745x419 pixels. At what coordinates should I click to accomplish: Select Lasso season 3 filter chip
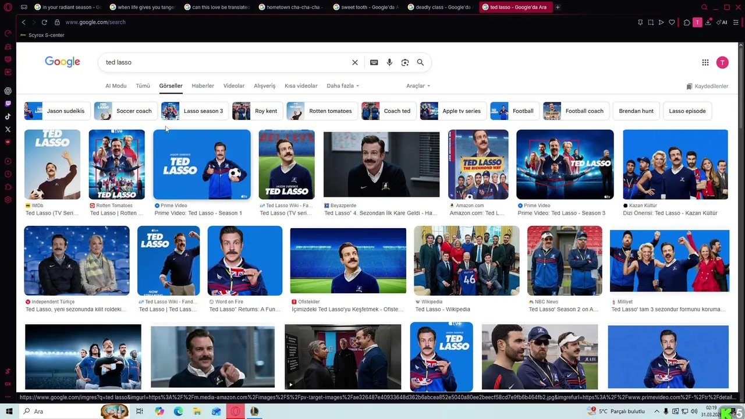[x=194, y=111]
